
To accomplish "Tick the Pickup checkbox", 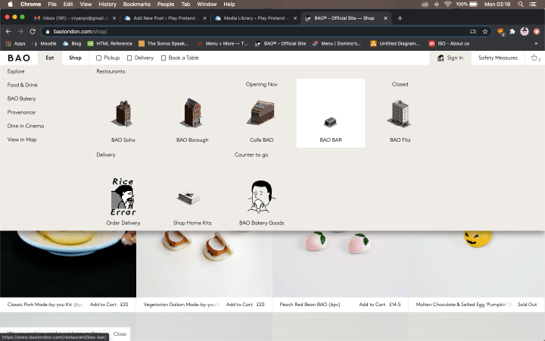I will [x=99, y=58].
